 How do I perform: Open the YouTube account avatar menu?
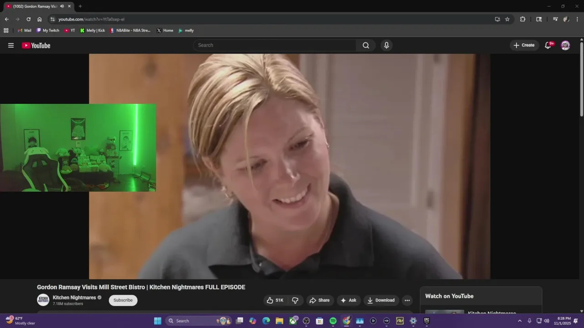tap(565, 45)
